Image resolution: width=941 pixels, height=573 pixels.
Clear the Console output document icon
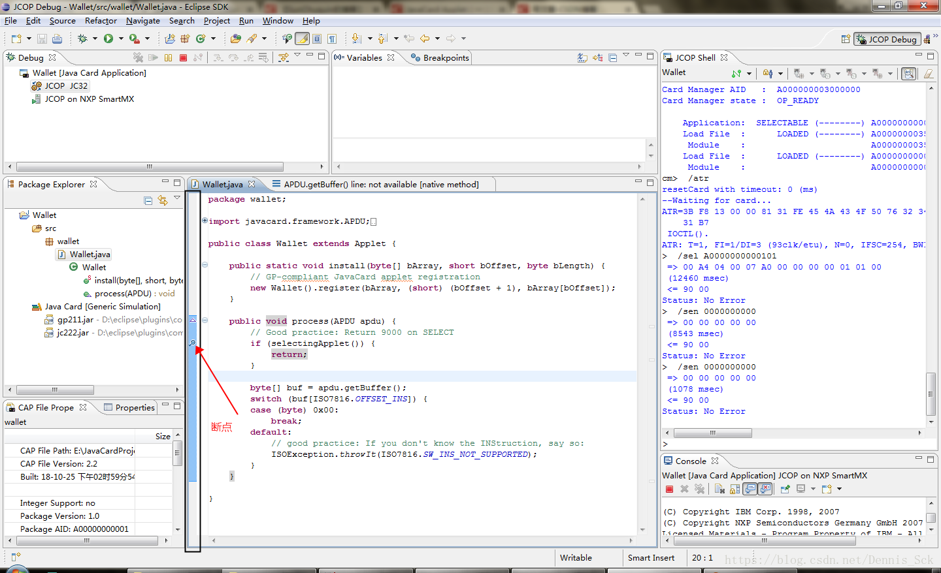pos(719,489)
